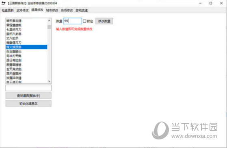Select 玄天真武劍 in the item list

pyautogui.click(x=26, y=69)
